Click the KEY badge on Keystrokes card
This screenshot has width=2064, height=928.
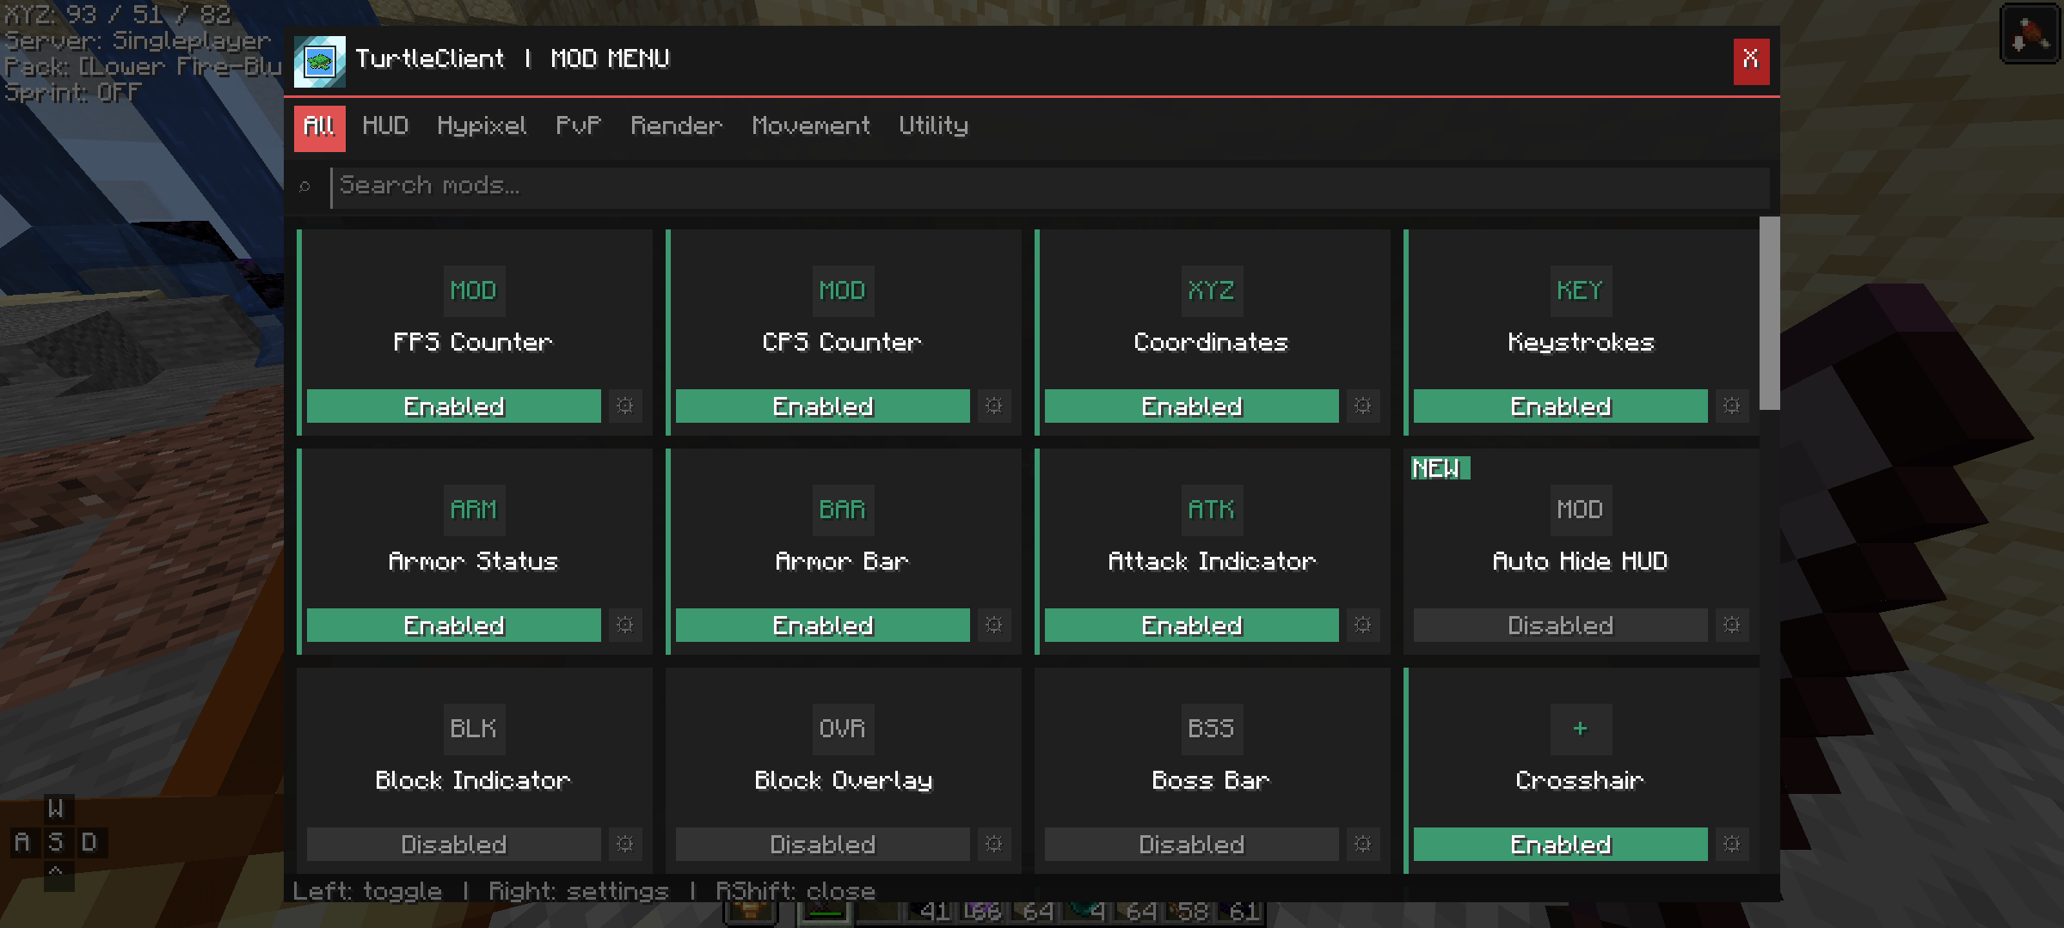(x=1580, y=290)
